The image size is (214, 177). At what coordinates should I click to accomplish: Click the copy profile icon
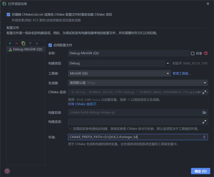click(23, 43)
